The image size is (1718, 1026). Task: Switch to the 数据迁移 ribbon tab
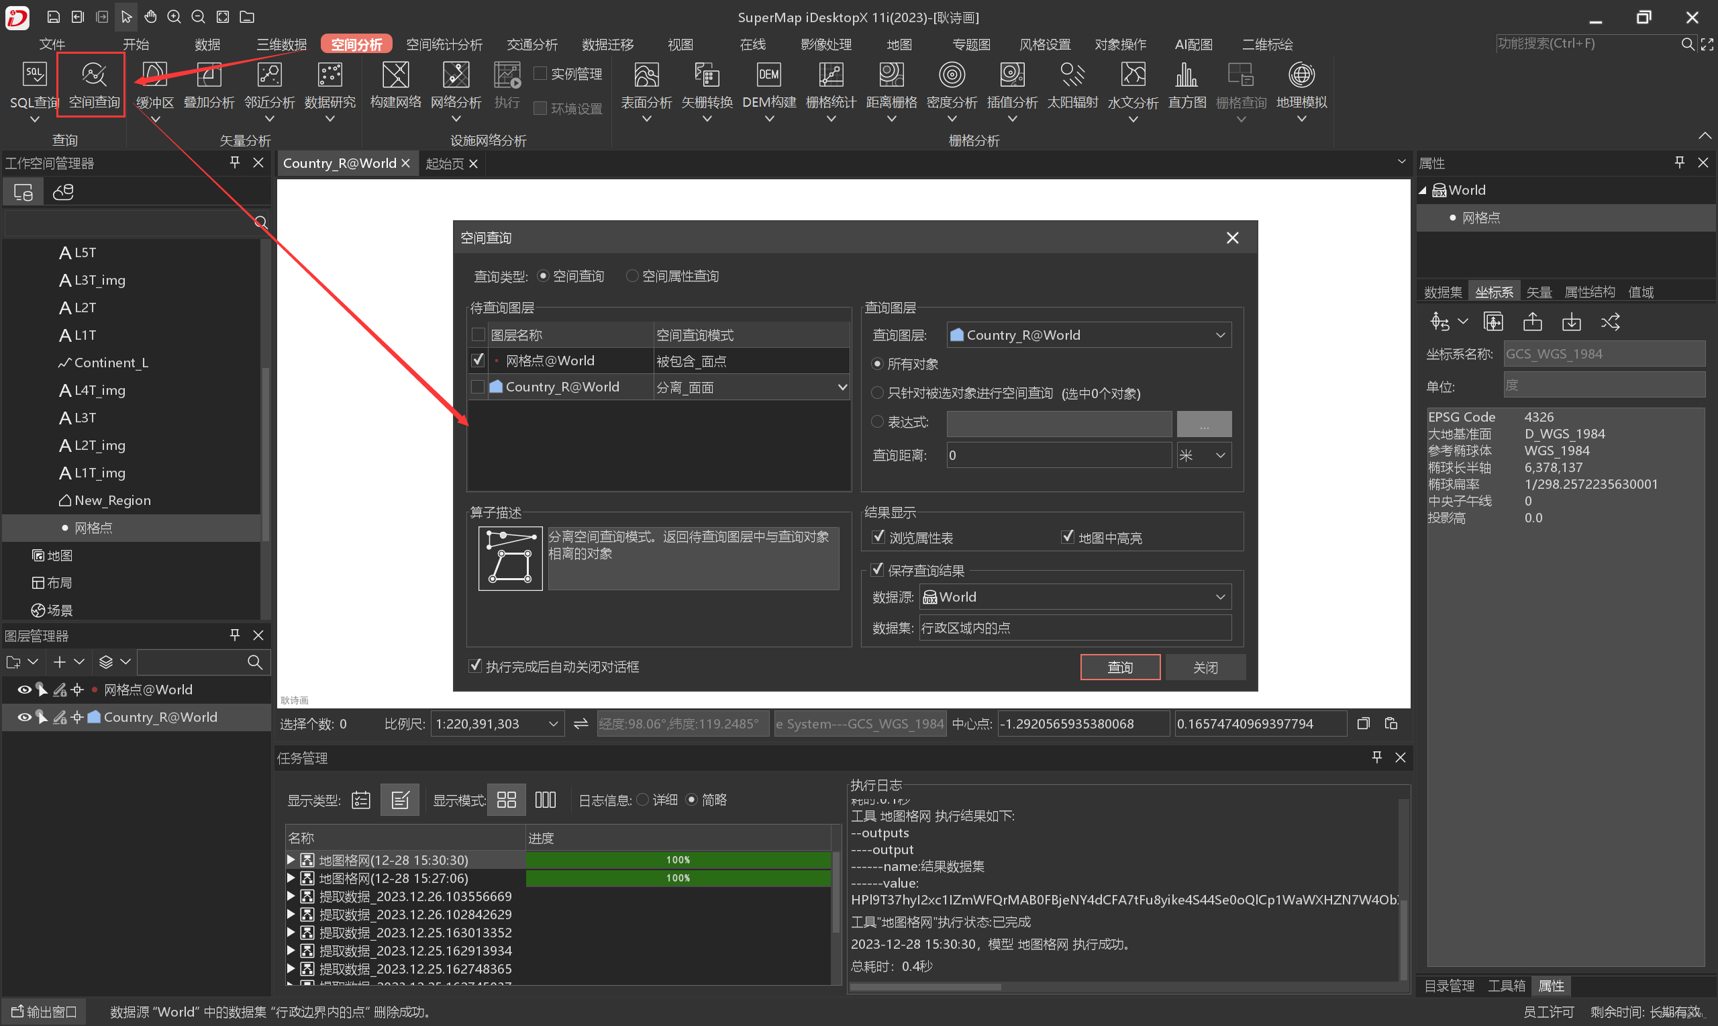(x=607, y=44)
